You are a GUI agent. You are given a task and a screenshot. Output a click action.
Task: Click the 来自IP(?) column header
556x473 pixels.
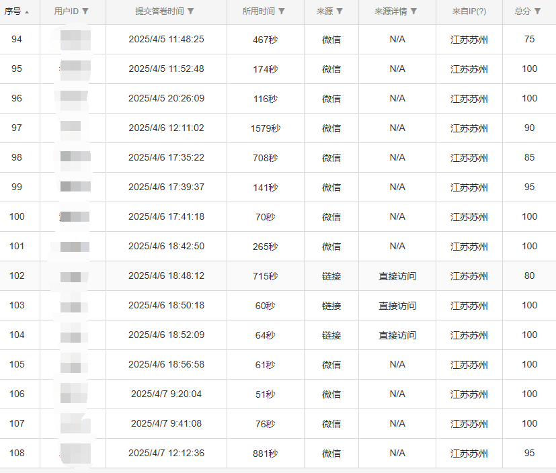click(x=469, y=11)
